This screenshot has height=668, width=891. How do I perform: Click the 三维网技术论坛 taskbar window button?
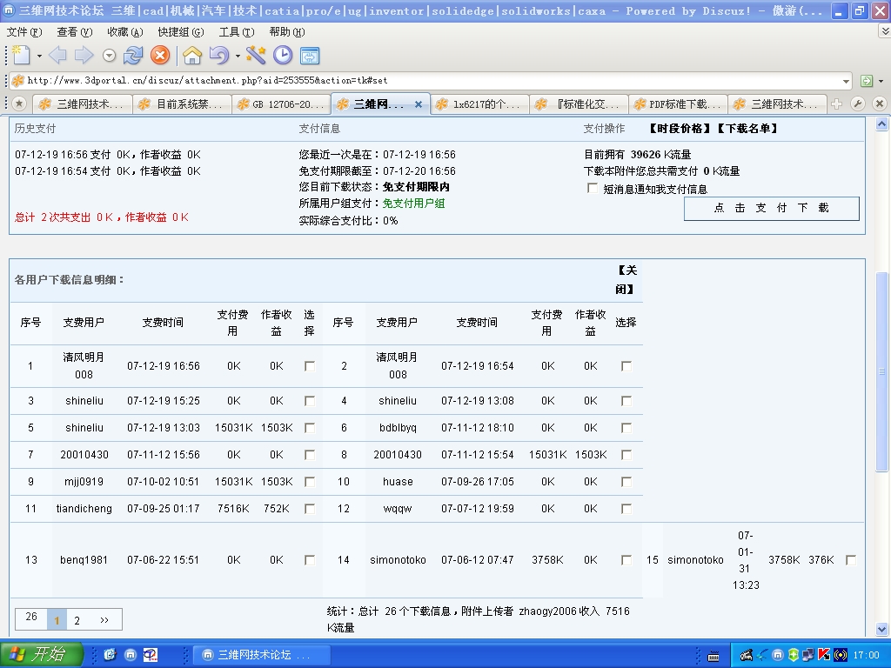pos(262,655)
